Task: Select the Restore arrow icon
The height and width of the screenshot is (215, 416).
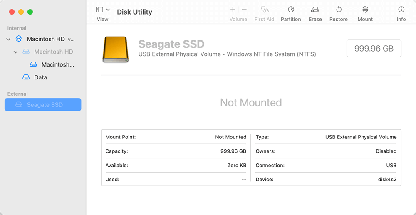Action: click(339, 10)
